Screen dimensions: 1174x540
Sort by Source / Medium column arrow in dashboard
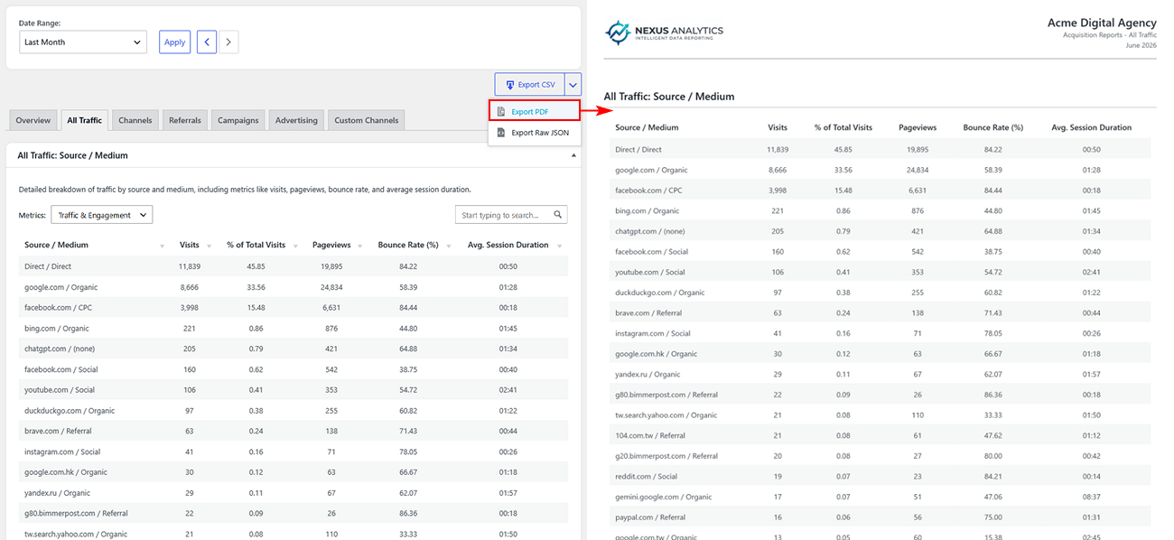163,246
